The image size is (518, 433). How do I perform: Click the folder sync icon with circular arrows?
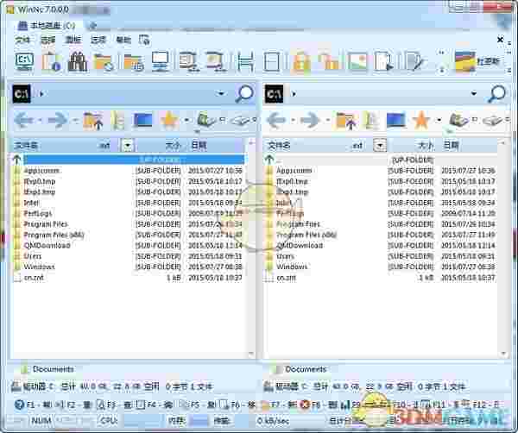(x=104, y=62)
